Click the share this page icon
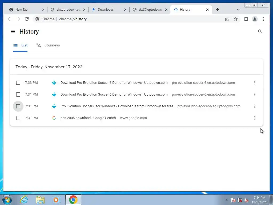The width and height of the screenshot is (273, 205). click(x=227, y=19)
